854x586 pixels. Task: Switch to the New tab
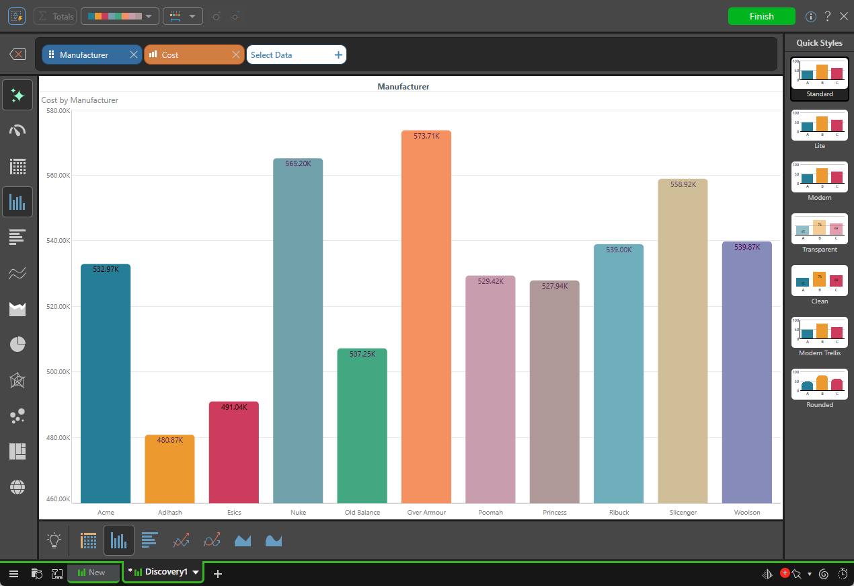93,573
